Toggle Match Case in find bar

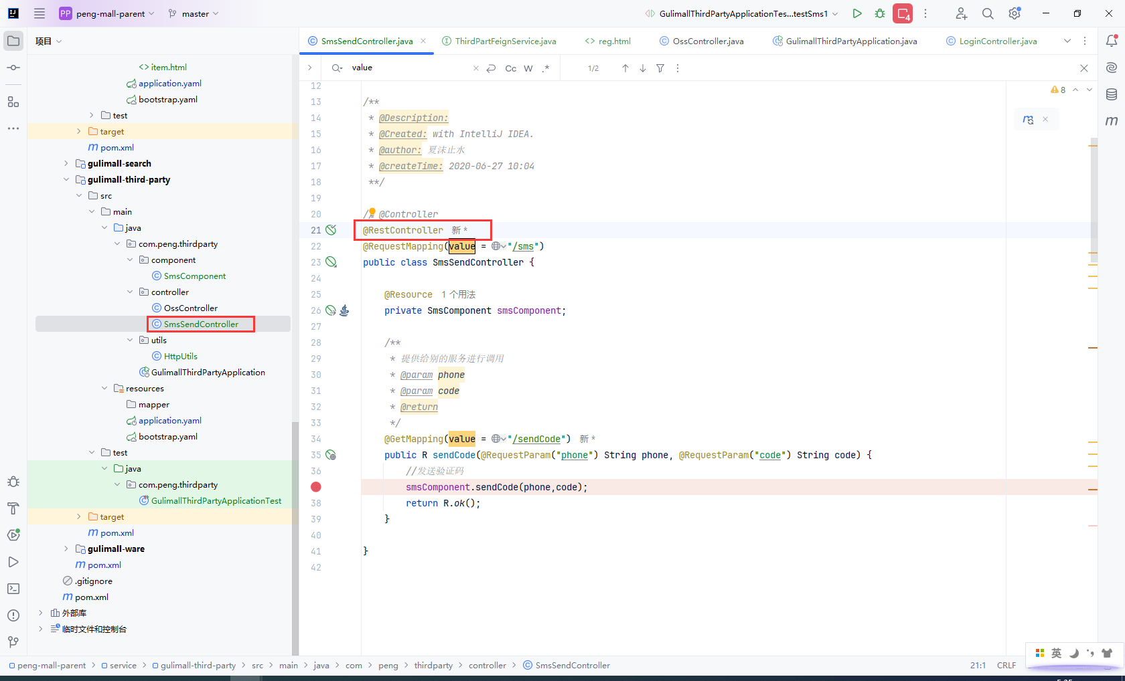(x=511, y=68)
